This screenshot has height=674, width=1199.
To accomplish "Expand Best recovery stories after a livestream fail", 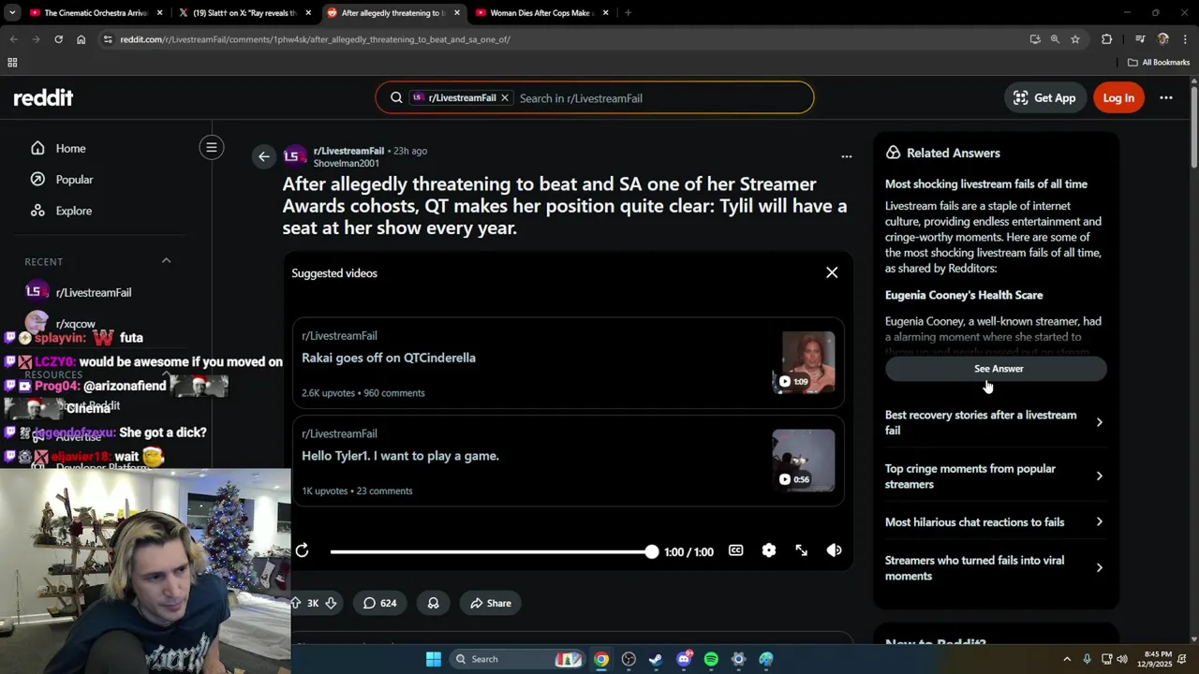I will 995,422.
